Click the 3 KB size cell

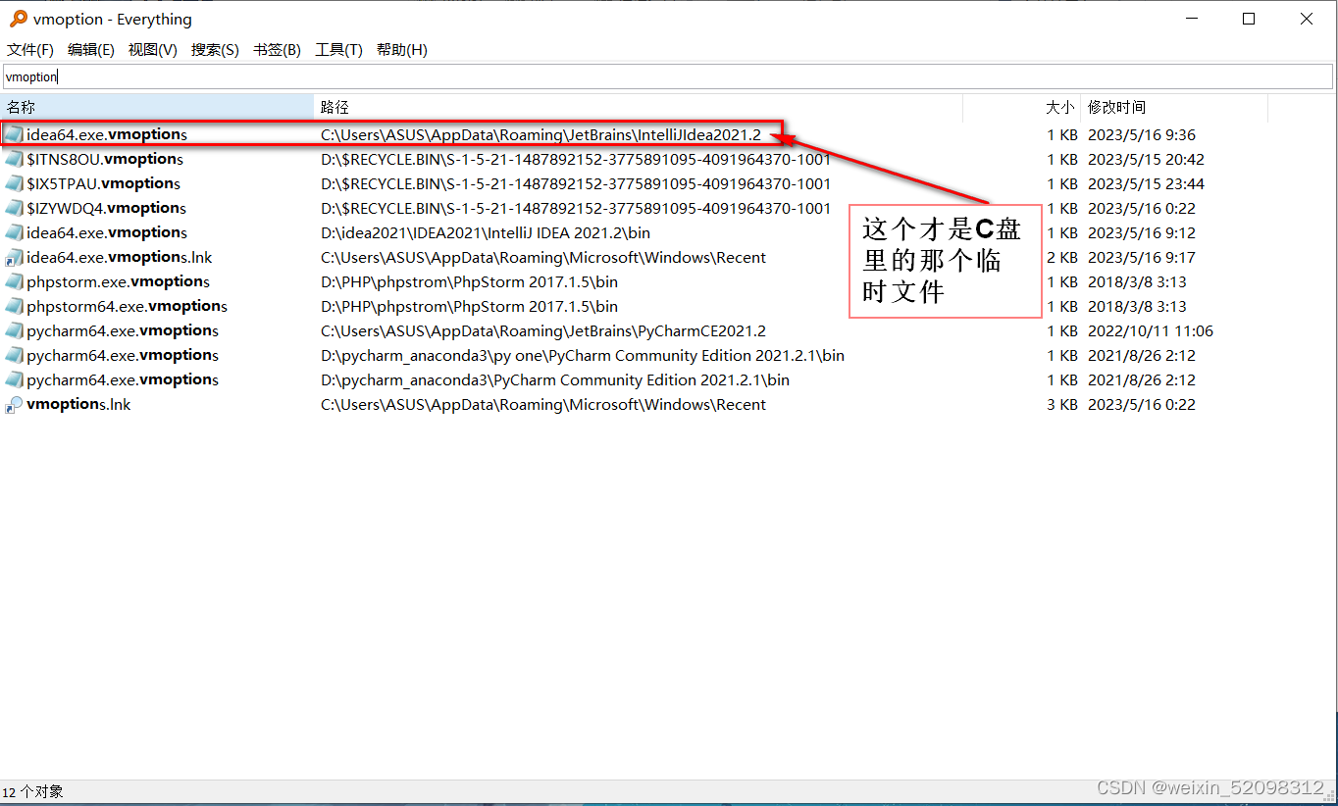(1062, 404)
